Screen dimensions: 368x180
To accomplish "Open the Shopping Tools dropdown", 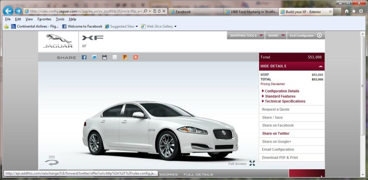I will tap(246, 35).
